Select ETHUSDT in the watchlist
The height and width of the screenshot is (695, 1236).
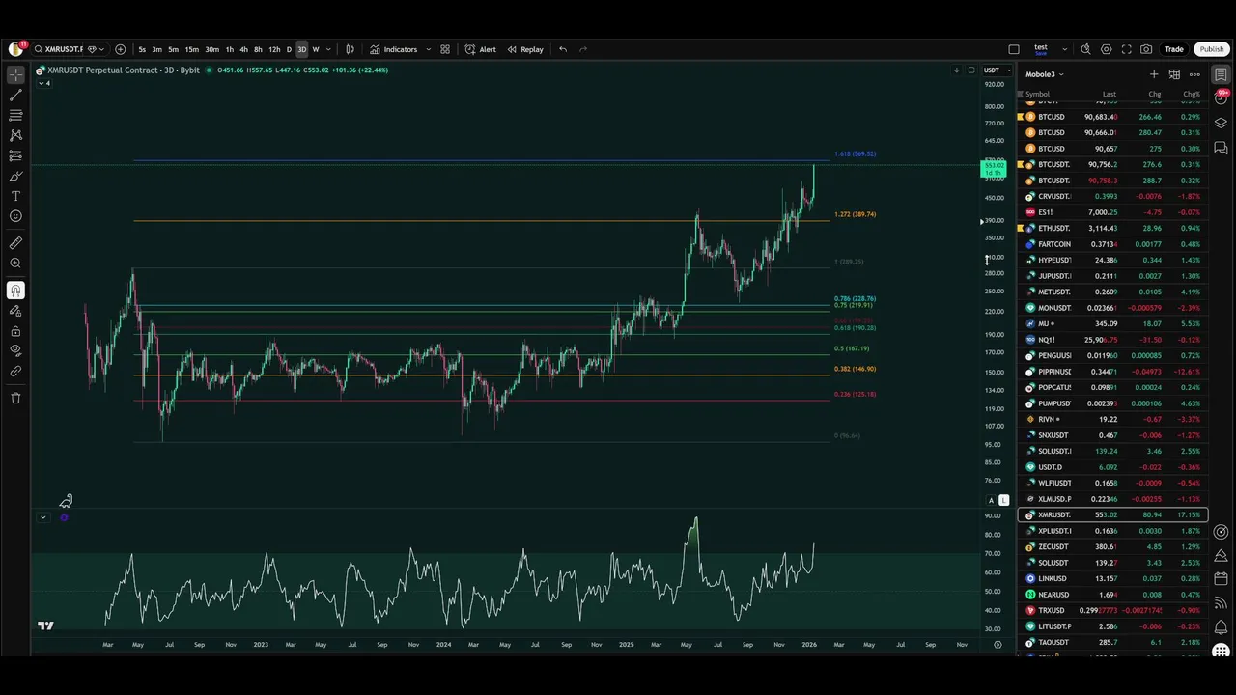click(x=1112, y=228)
